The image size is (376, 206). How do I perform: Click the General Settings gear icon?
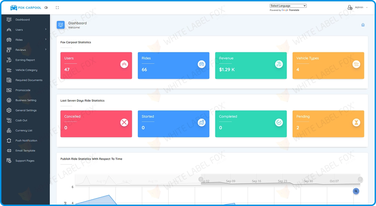[x=9, y=110]
